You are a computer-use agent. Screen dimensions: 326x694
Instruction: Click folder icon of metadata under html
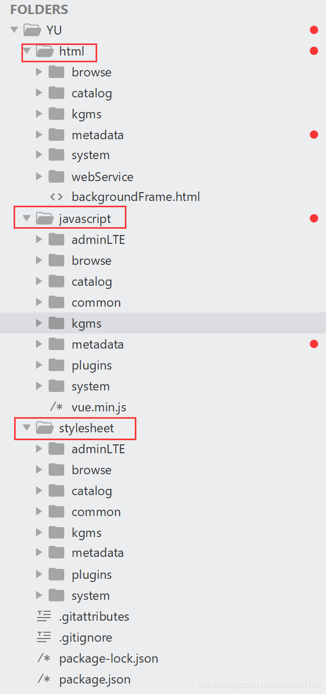[x=56, y=135]
